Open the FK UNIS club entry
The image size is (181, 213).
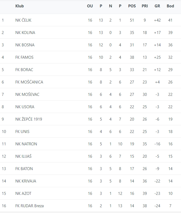tap(22, 132)
